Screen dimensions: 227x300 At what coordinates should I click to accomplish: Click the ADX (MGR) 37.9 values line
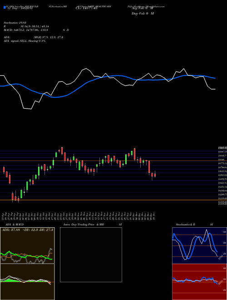(x=34, y=37)
